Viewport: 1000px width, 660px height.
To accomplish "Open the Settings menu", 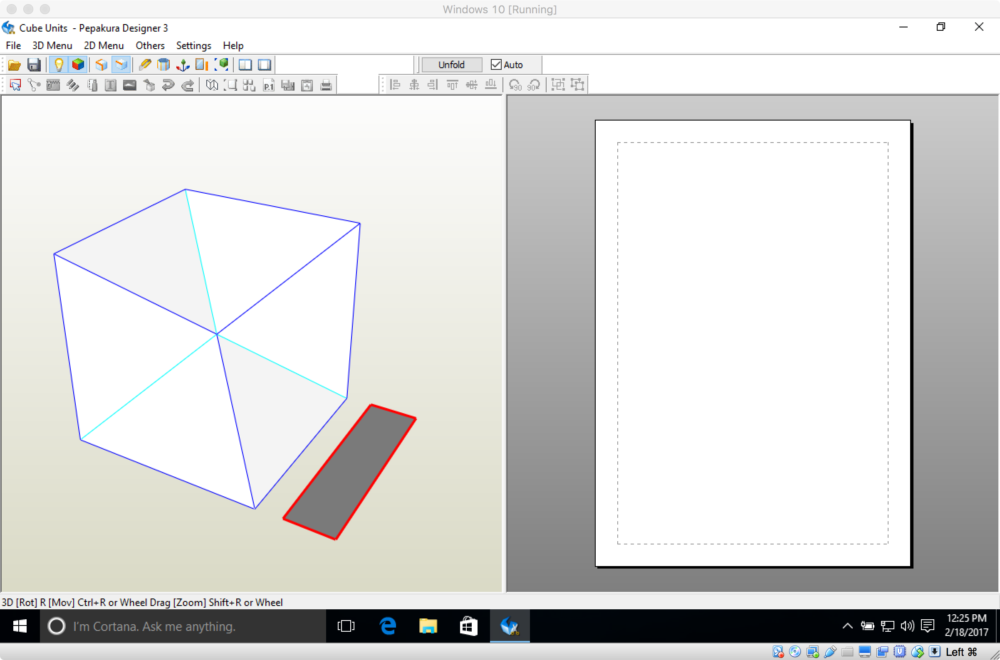I will coord(193,45).
